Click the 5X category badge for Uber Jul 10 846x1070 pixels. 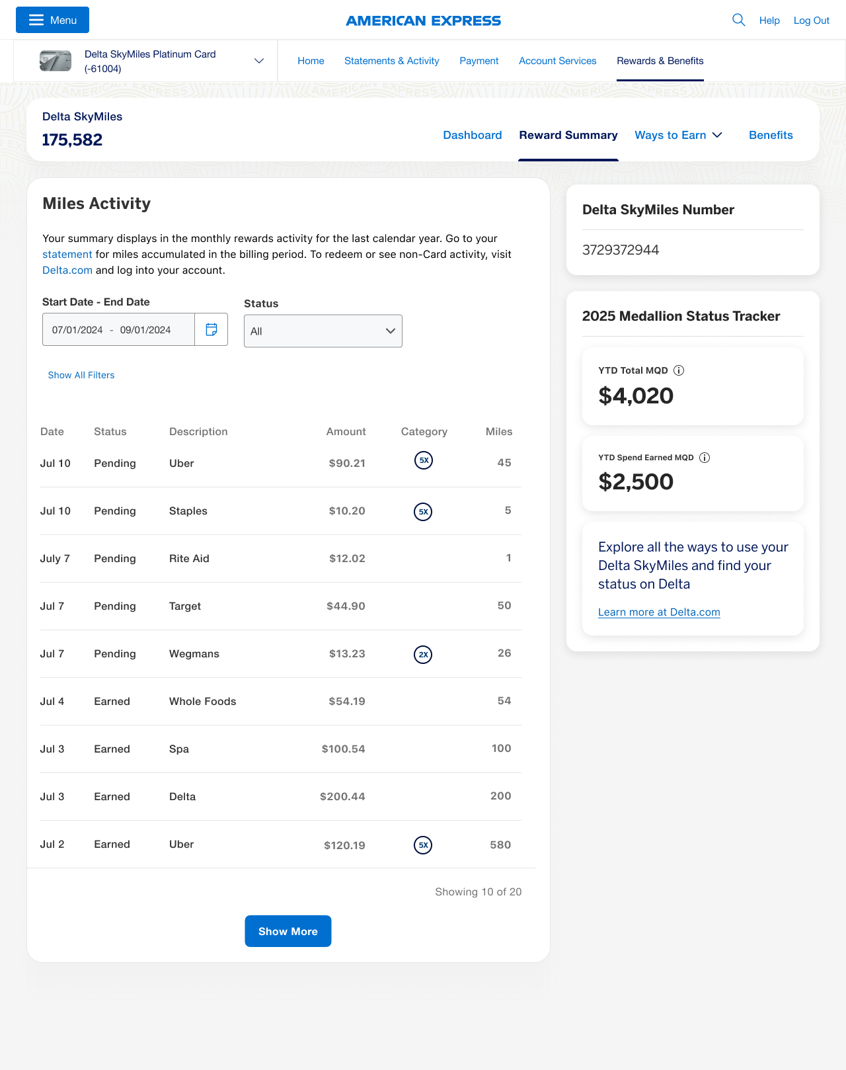pyautogui.click(x=424, y=460)
